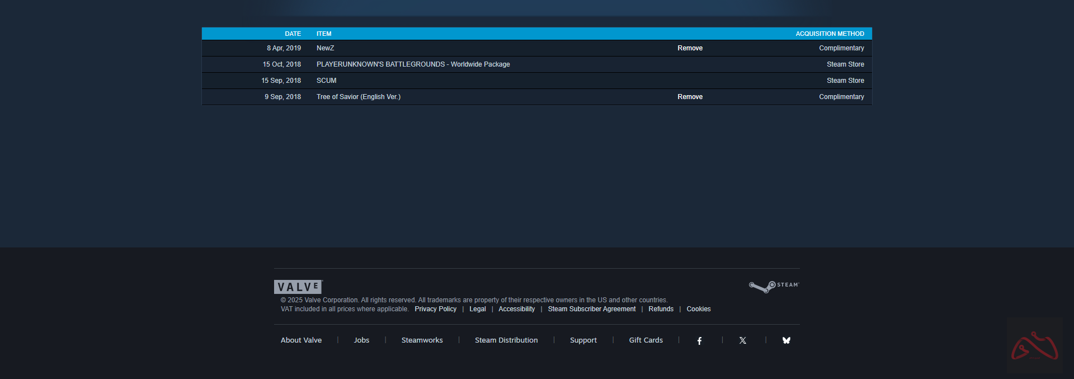Click About Valve in footer

(301, 340)
